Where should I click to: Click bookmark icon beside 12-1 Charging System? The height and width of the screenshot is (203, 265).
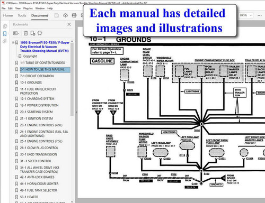click(16, 99)
